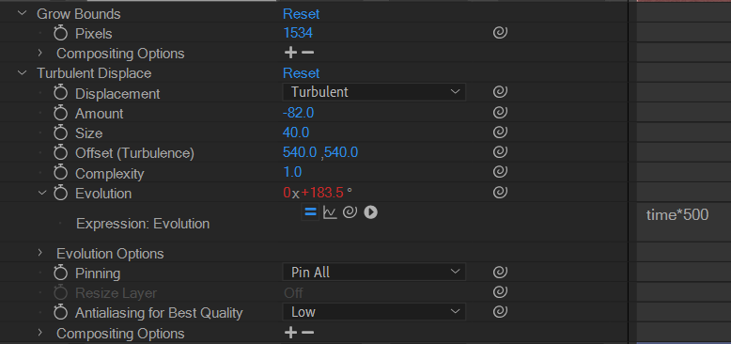Viewport: 731px width, 344px height.
Task: Click the Evolution expression pick whip
Action: pos(350,212)
